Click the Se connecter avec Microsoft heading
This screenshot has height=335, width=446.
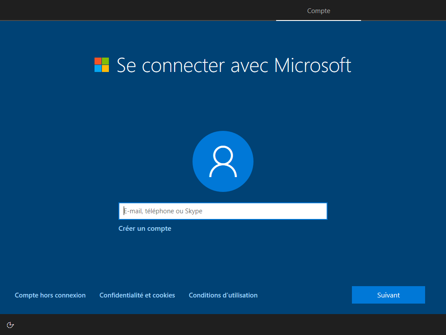point(233,65)
